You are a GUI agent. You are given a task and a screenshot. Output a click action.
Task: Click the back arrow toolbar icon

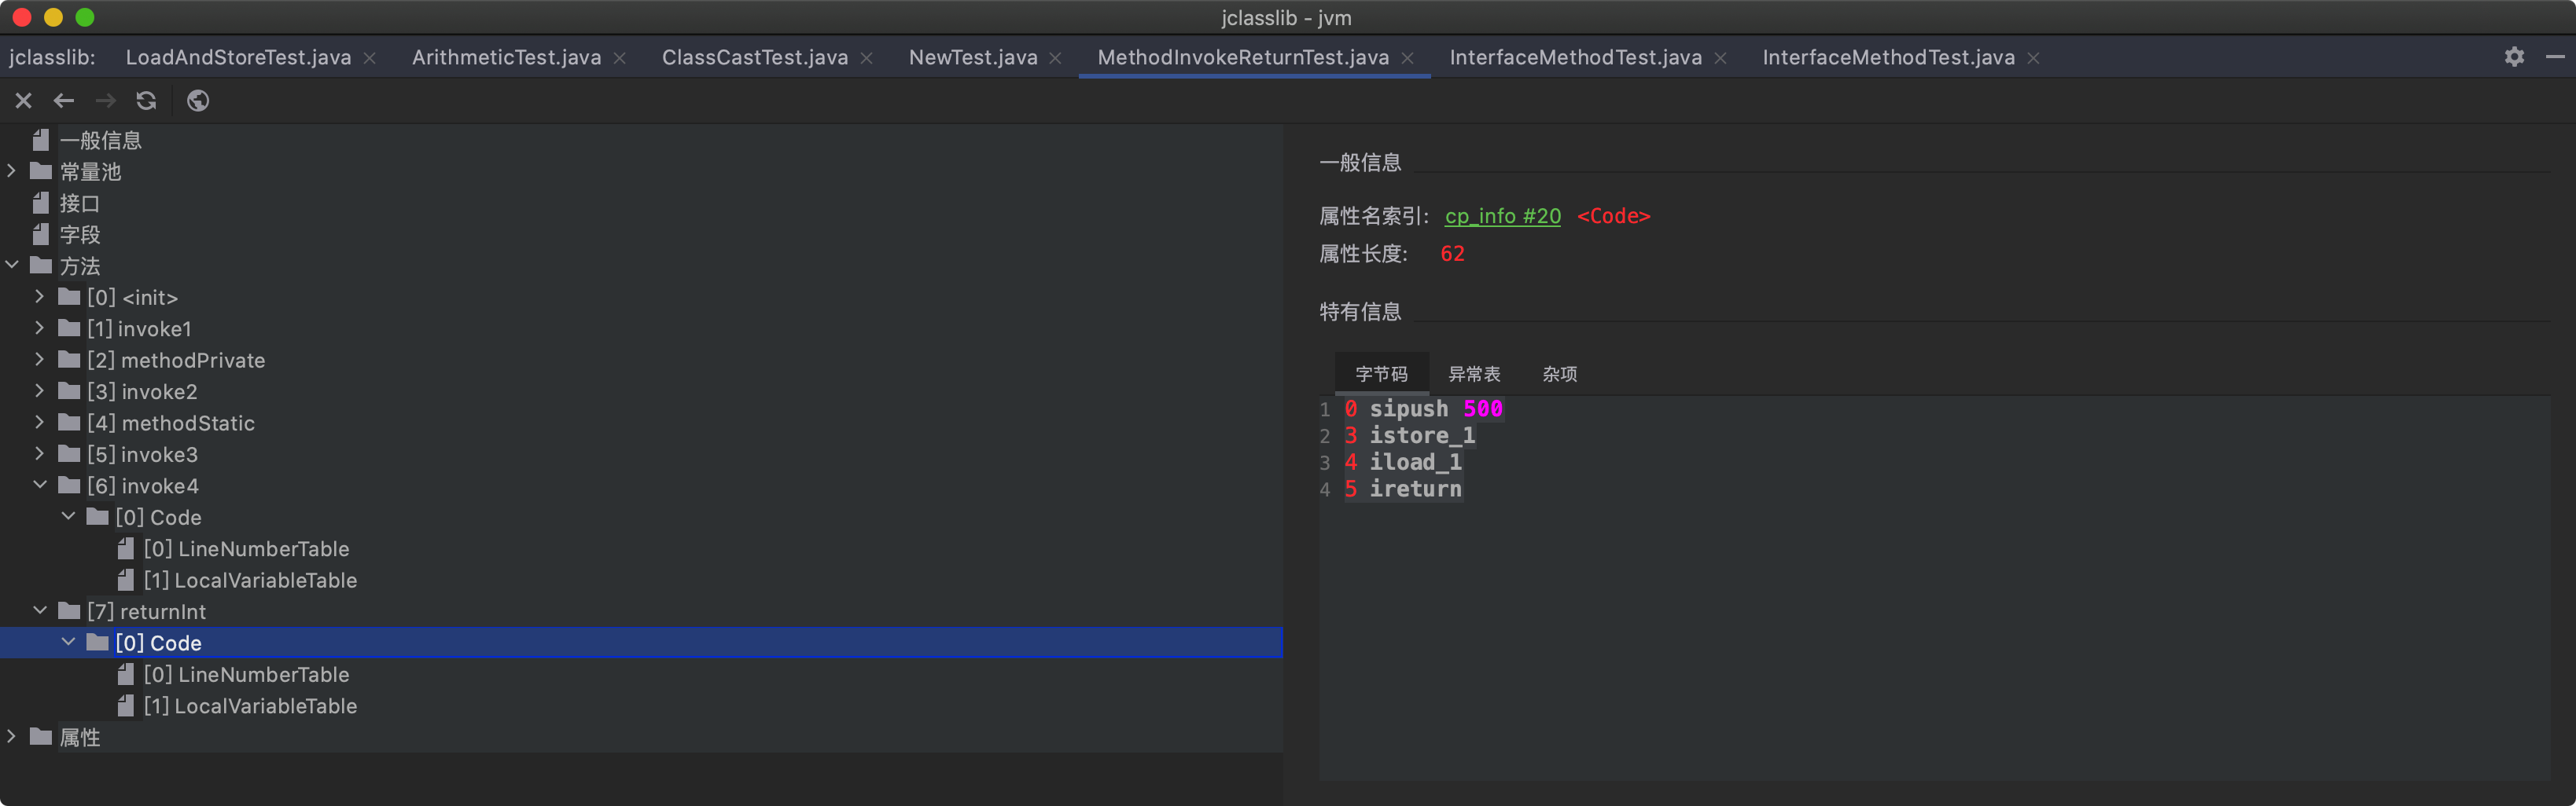pyautogui.click(x=64, y=101)
